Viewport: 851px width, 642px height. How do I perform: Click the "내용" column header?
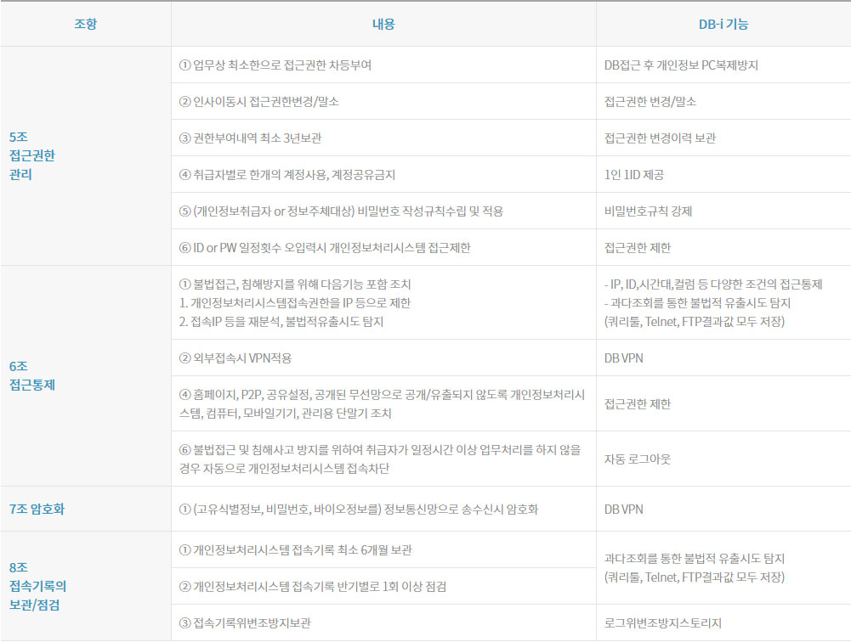pos(383,25)
